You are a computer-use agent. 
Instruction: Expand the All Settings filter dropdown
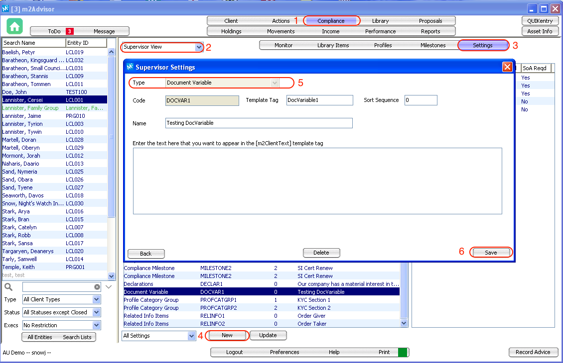(191, 336)
